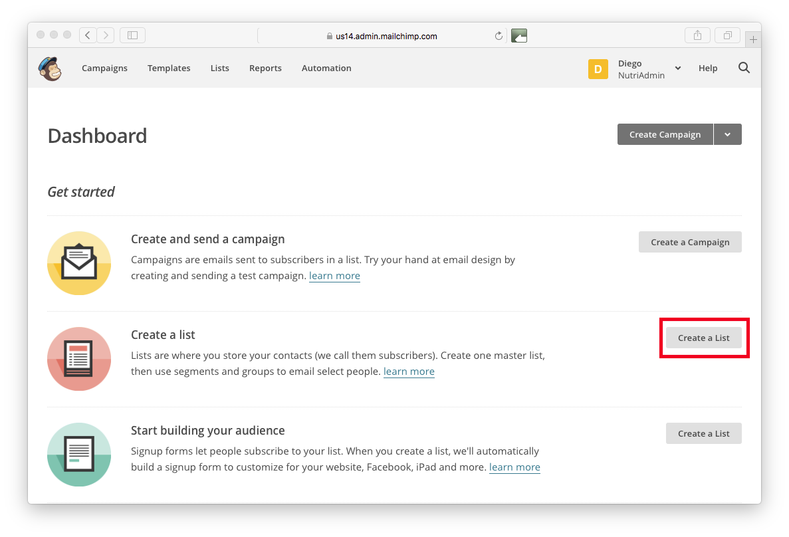The width and height of the screenshot is (789, 537).
Task: Click the Create a Campaign button
Action: (691, 242)
